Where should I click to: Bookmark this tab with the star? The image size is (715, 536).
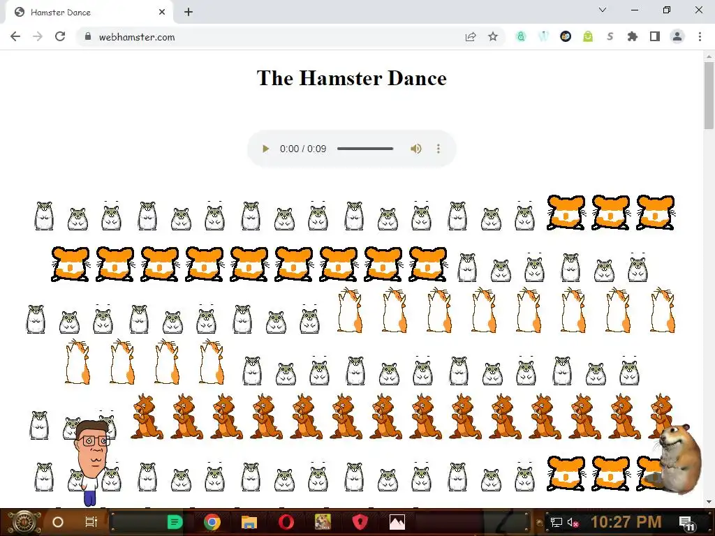tap(493, 37)
